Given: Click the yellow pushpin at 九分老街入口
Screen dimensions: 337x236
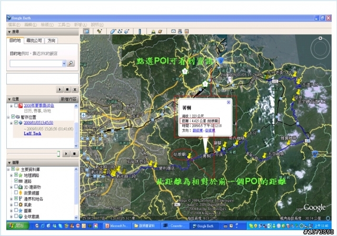Looking at the screenshot, I should (295, 74).
